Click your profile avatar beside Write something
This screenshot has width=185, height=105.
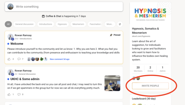[11, 7]
